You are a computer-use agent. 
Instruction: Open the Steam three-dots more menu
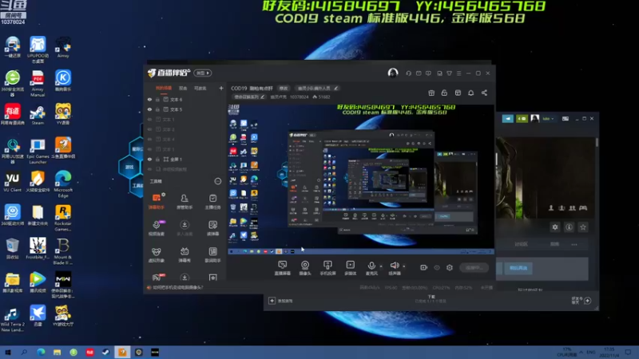[x=574, y=244]
